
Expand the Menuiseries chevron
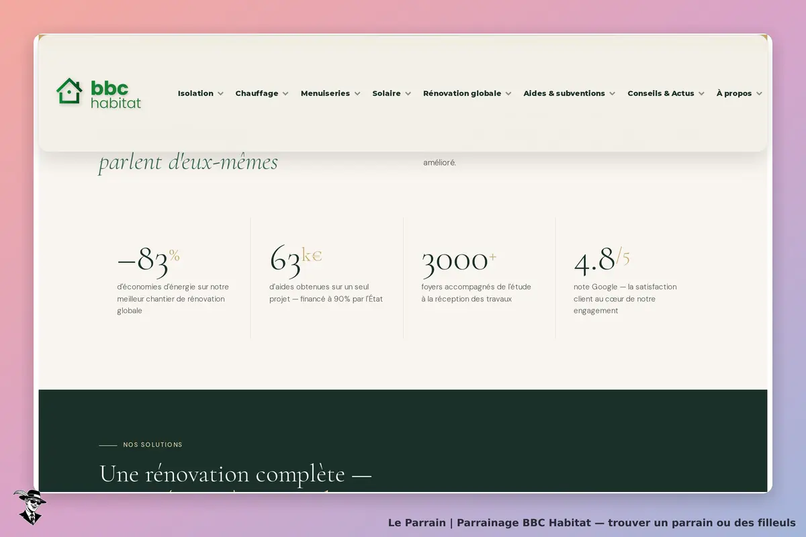357,94
